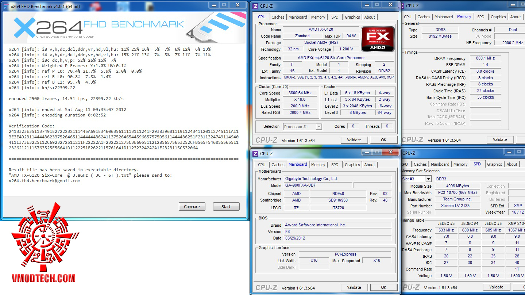Click the part number "Xtreem-LV-2133"
525x295 pixels.
point(458,206)
